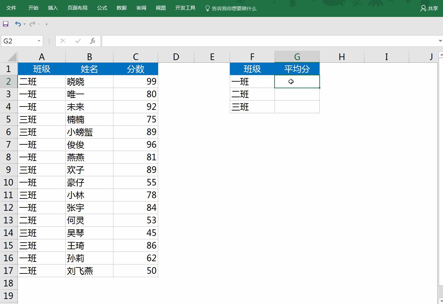Viewport: 443px width, 304px height.
Task: Select column C by its header
Action: coord(135,56)
